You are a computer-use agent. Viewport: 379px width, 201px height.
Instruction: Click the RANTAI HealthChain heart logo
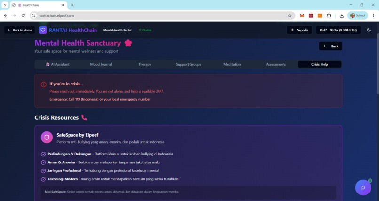pos(43,30)
